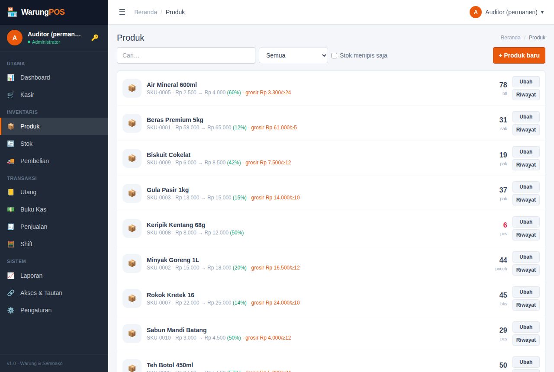Click the box icon of Minyak Goreng 1L

click(132, 263)
